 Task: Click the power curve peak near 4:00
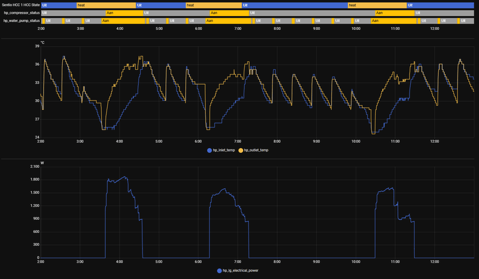click(125, 177)
